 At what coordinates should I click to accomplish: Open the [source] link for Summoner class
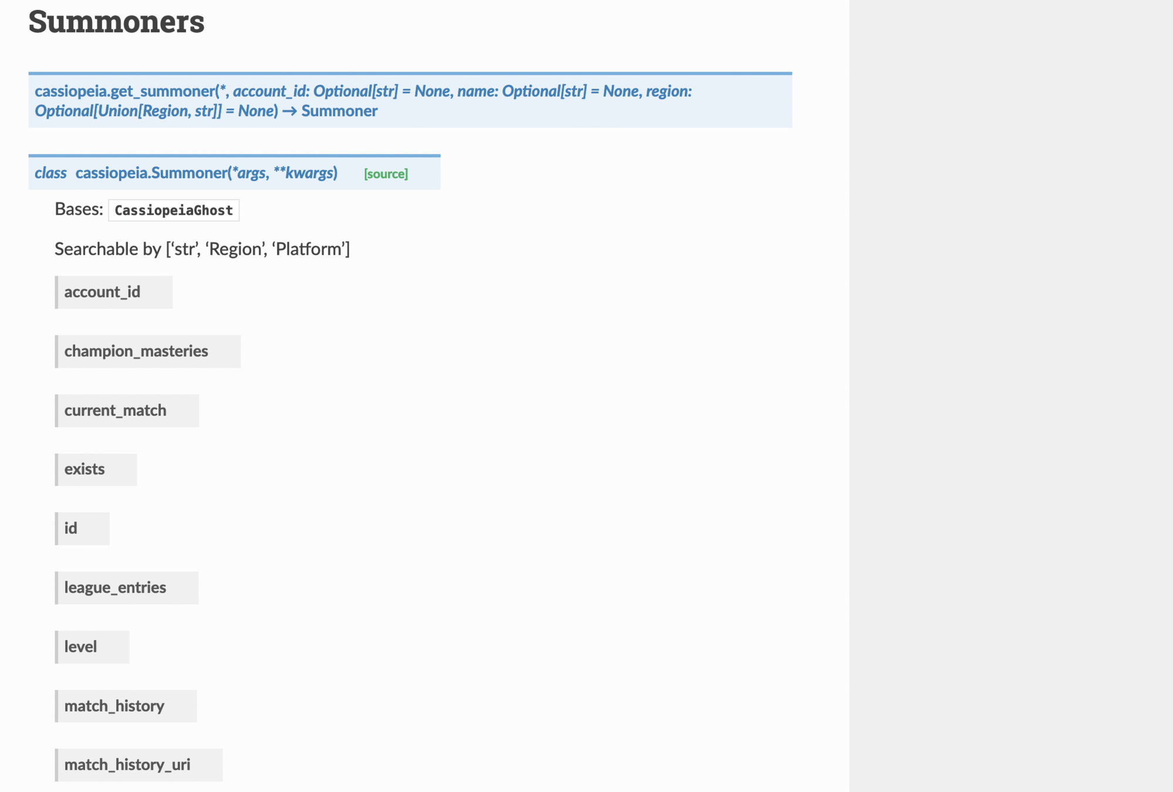click(x=386, y=174)
